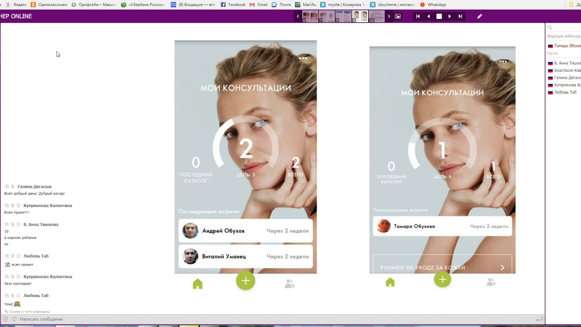
Task: Open the 'mysite | Комарова' bookmark
Action: (343, 5)
